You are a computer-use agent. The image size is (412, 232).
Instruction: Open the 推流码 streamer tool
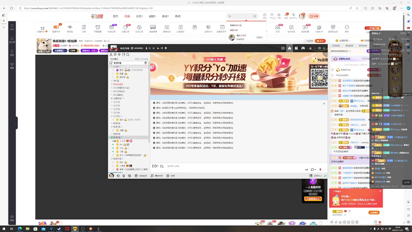[70, 28]
